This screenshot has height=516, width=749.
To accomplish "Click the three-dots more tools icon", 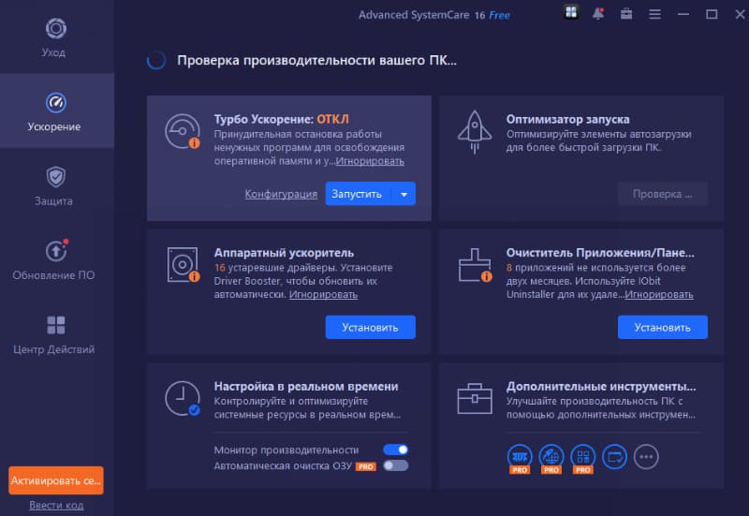I will (646, 457).
